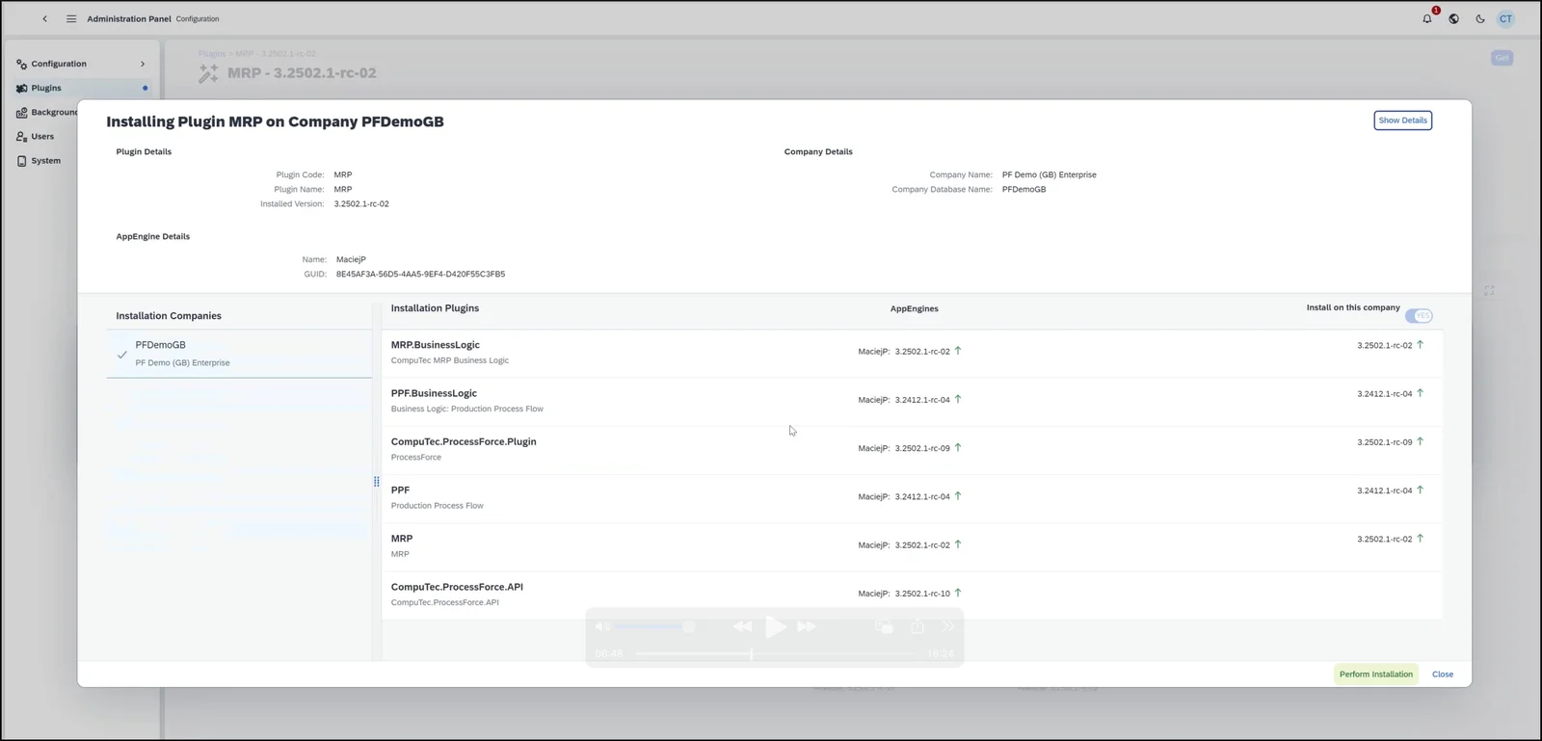Expand the Configuration sidebar chevron

click(x=143, y=64)
